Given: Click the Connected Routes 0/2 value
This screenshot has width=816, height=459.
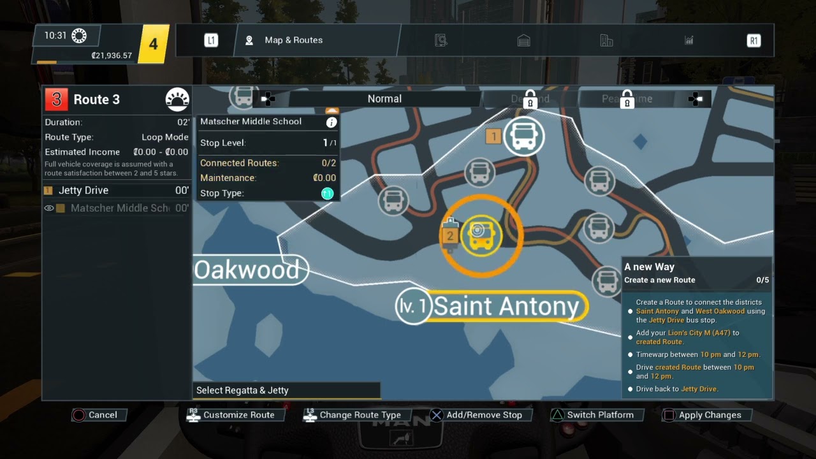Looking at the screenshot, I should [x=329, y=163].
